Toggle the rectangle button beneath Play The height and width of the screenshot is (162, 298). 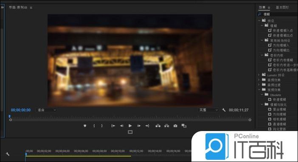(130, 132)
